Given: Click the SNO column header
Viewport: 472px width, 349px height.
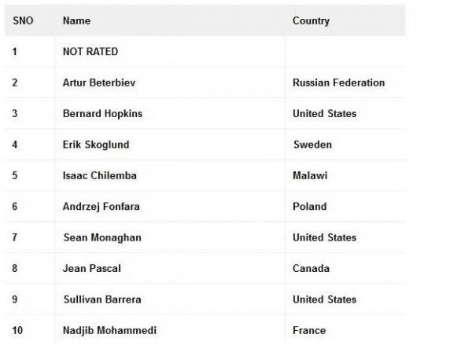Looking at the screenshot, I should (23, 20).
